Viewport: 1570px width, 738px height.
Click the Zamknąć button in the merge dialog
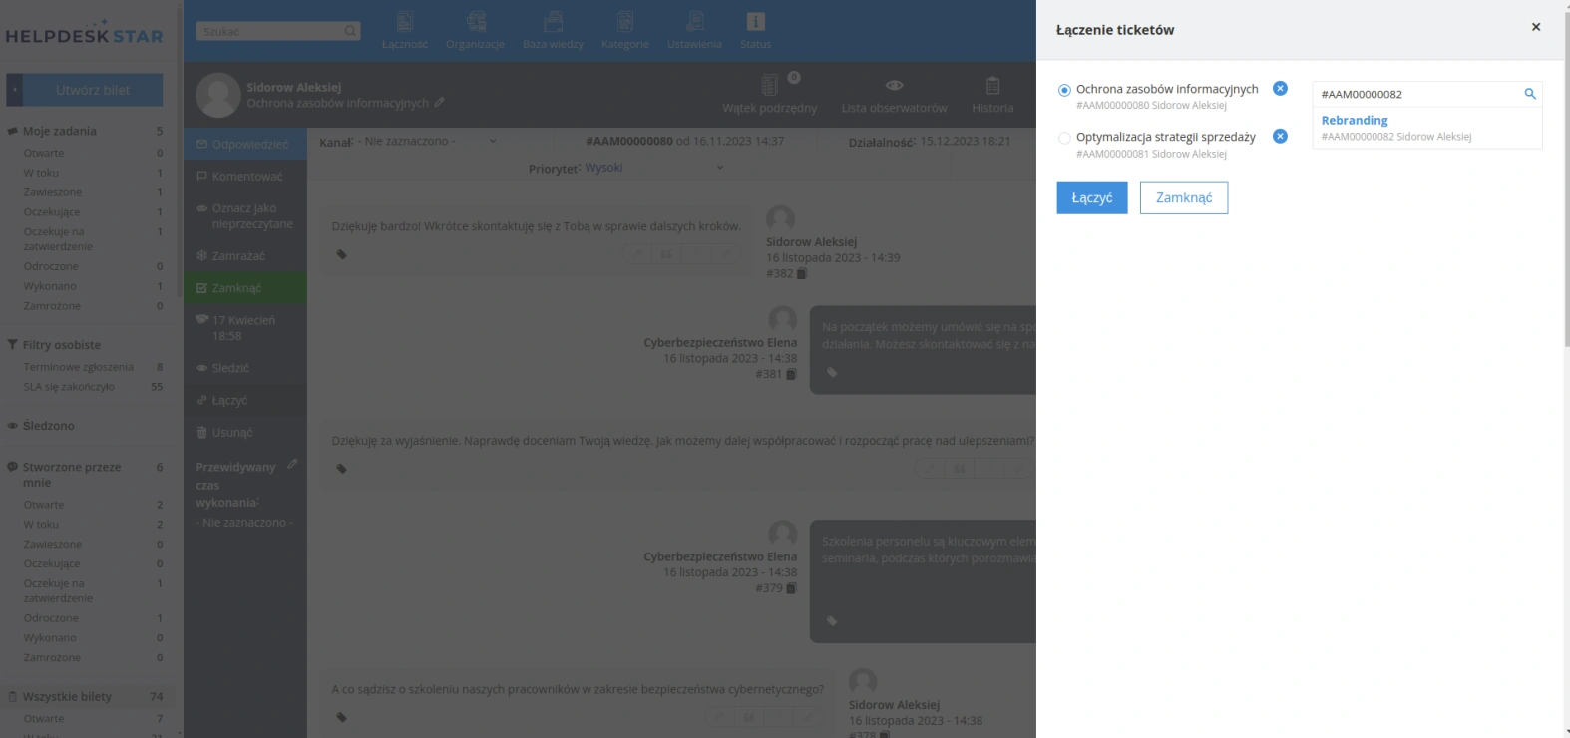coord(1184,197)
